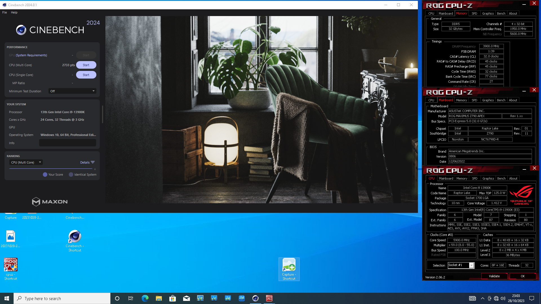Open Mainboard tab in bottom CPU-Z window
Viewport: 541px width, 304px height.
pos(446,178)
